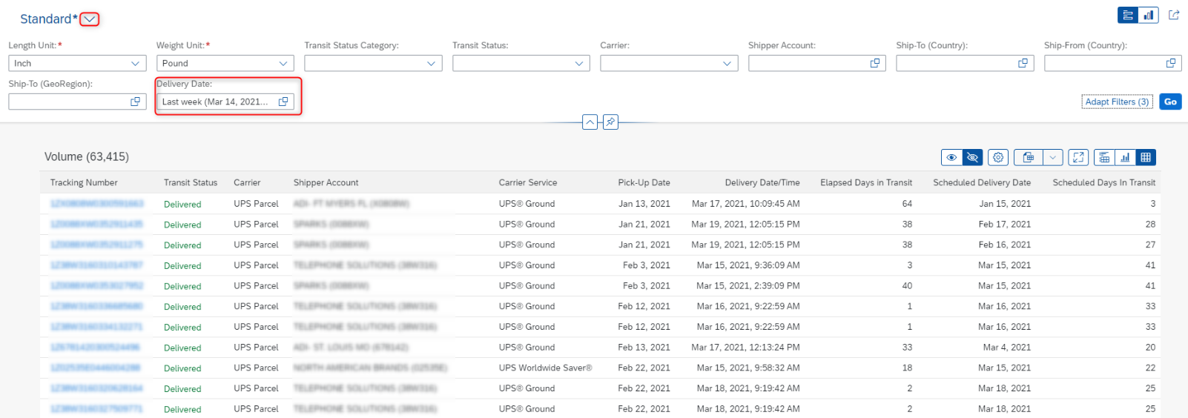Switch header to compact filter view
The width and height of the screenshot is (1188, 418).
click(x=1128, y=15)
